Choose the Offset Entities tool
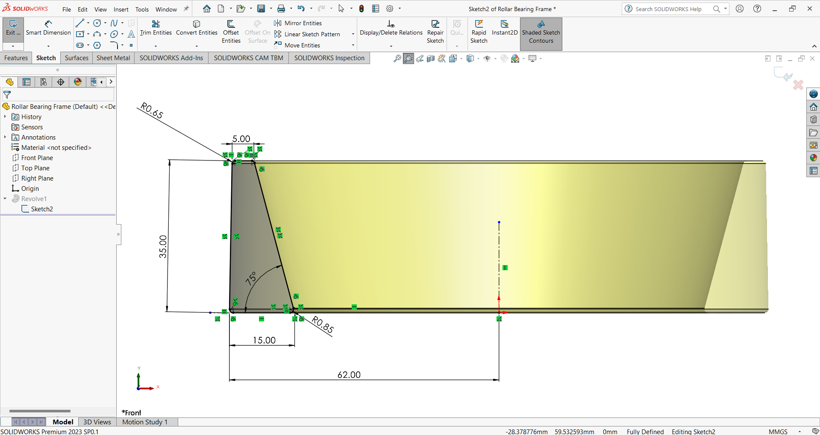Image resolution: width=820 pixels, height=435 pixels. pyautogui.click(x=231, y=32)
